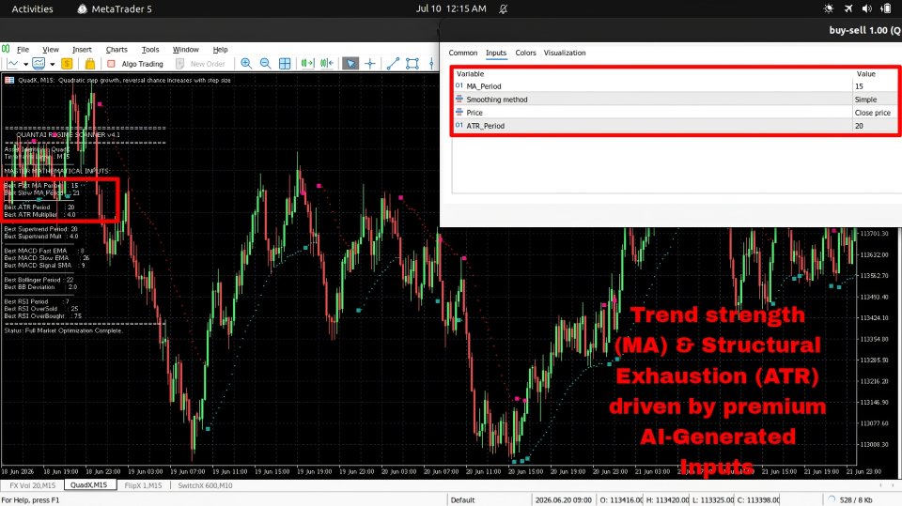The image size is (902, 506).
Task: Zoom in on the chart
Action: (246, 63)
